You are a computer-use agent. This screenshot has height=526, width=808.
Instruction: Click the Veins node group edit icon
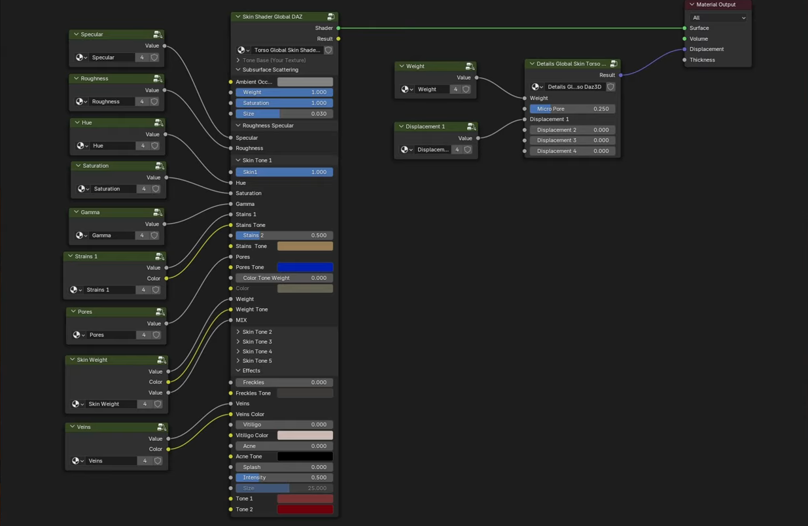click(x=162, y=427)
